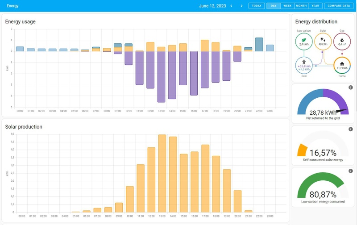Switch to the WEEK period view
This screenshot has width=357, height=225.
coord(287,6)
